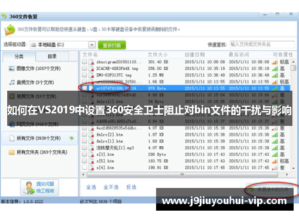Click 198.91 KB size cell
299x216 pixels.
click(158, 168)
